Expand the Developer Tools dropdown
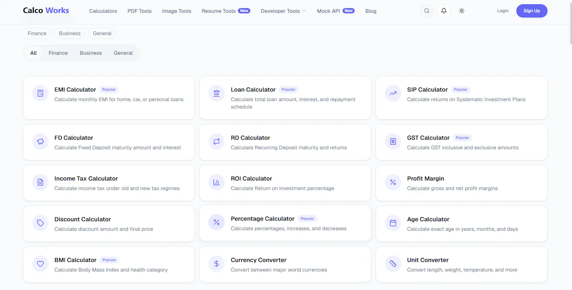Screen dimensions: 572x290 point(283,11)
